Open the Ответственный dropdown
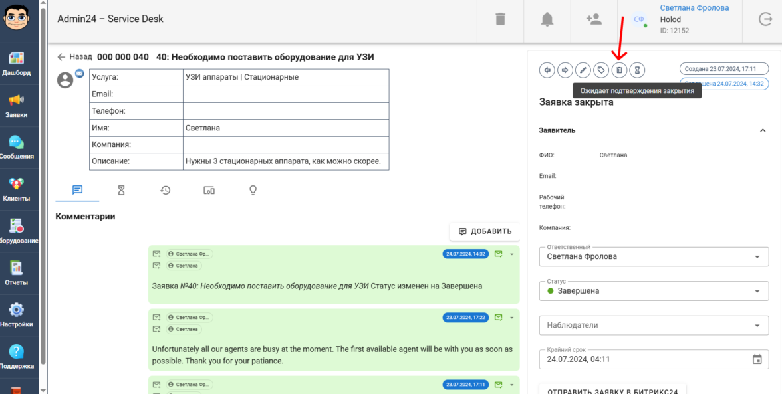 757,257
